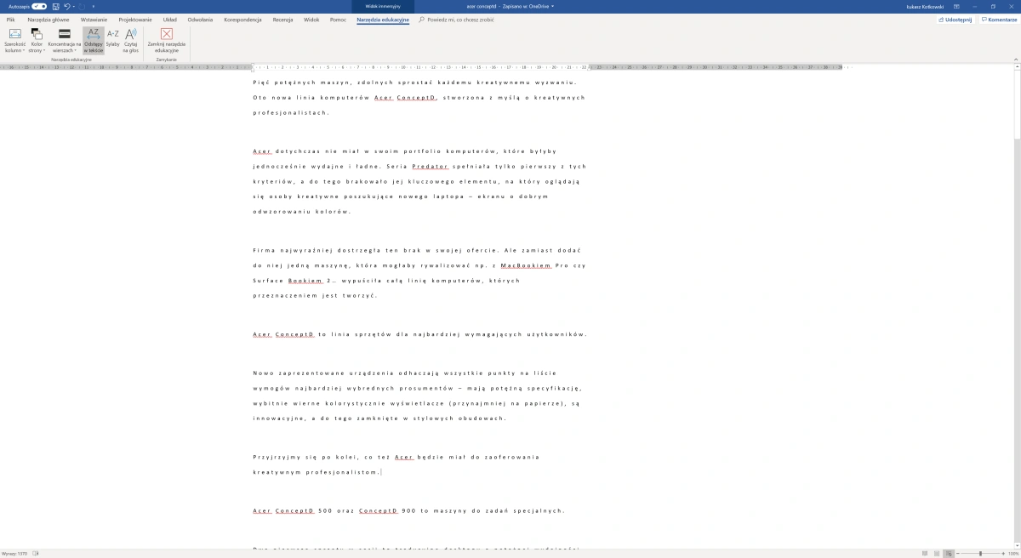
Task: Collapse the ribbon with the chevron
Action: pyautogui.click(x=1015, y=60)
